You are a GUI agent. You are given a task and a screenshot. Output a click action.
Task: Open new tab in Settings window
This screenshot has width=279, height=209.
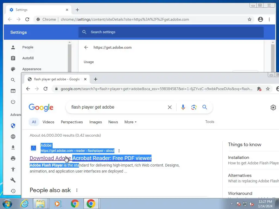point(77,10)
